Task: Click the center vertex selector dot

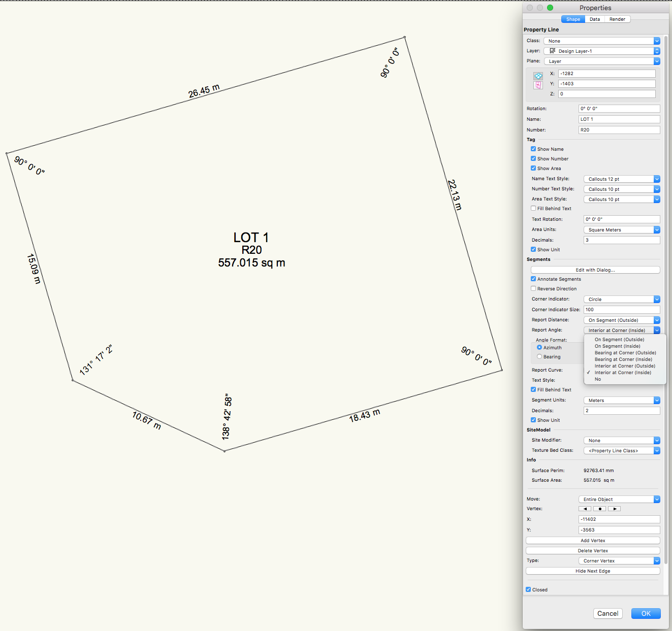Action: tap(599, 508)
